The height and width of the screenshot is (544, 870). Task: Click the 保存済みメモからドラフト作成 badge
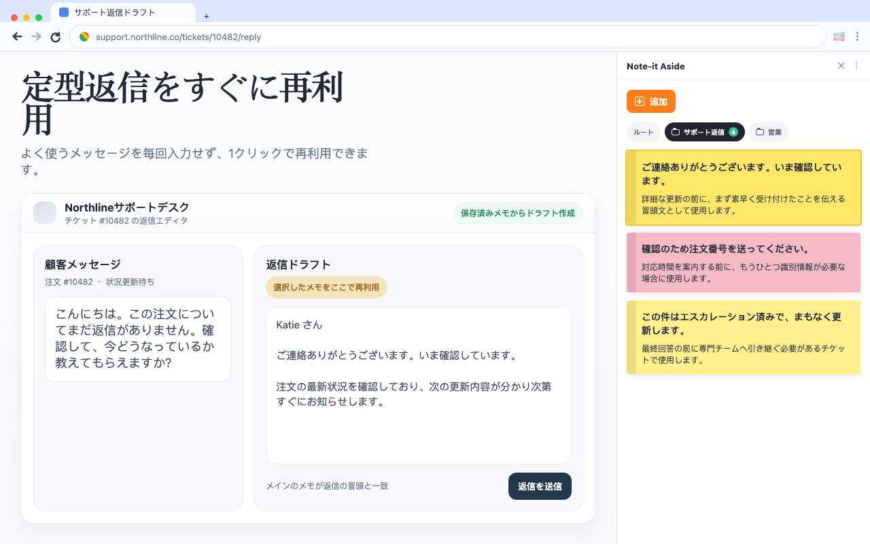click(518, 213)
